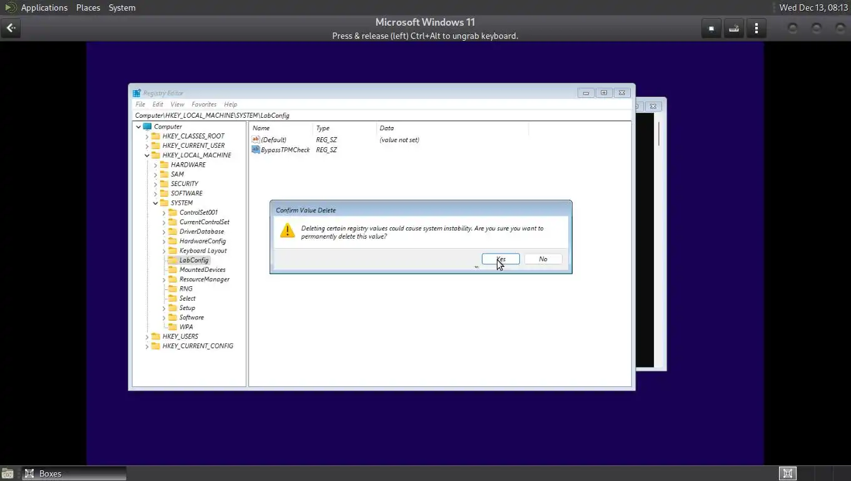Click the (Default) value string icon
851x481 pixels.
point(255,140)
